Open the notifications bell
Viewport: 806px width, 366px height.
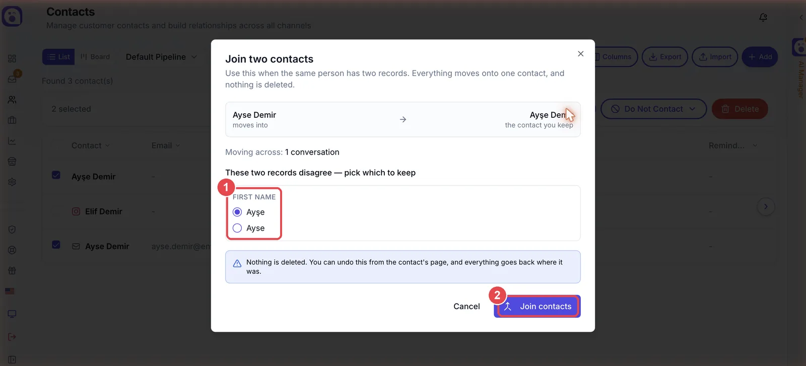[x=763, y=17]
